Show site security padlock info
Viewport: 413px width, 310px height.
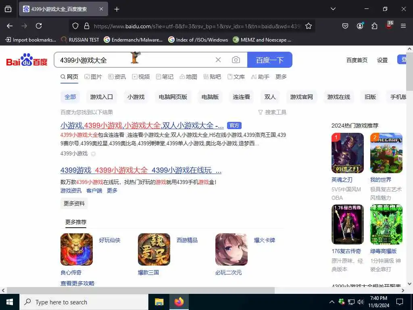(x=87, y=26)
